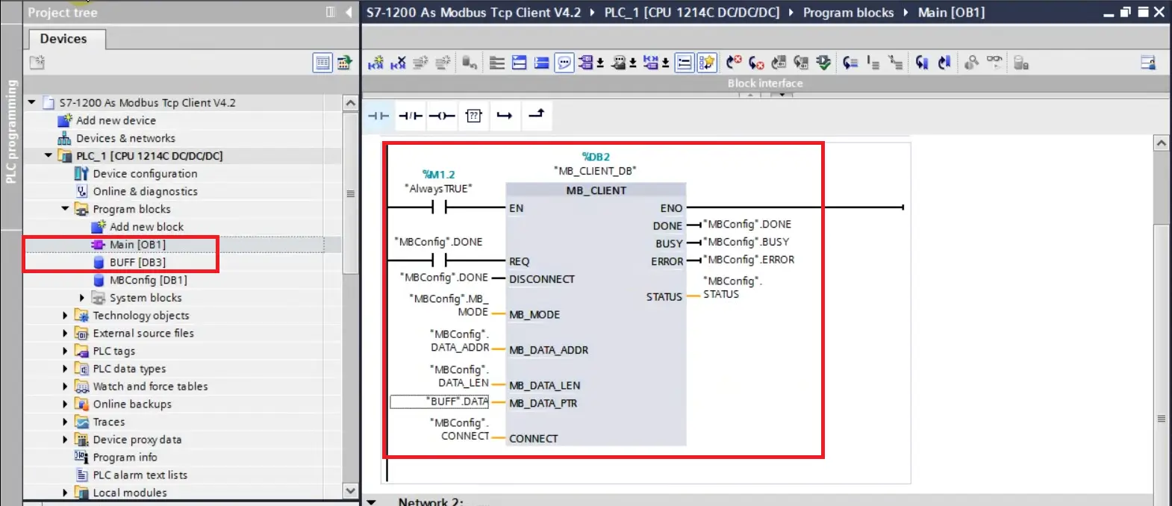Insert a normally open contact
Screen dimensions: 1172x506
click(378, 116)
